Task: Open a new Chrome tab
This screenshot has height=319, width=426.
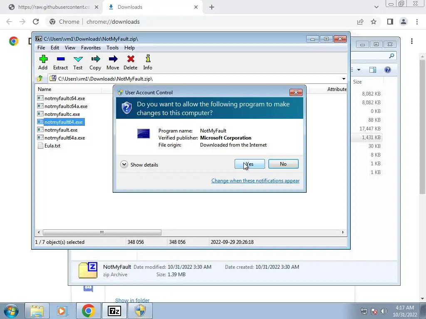Action: click(x=212, y=7)
